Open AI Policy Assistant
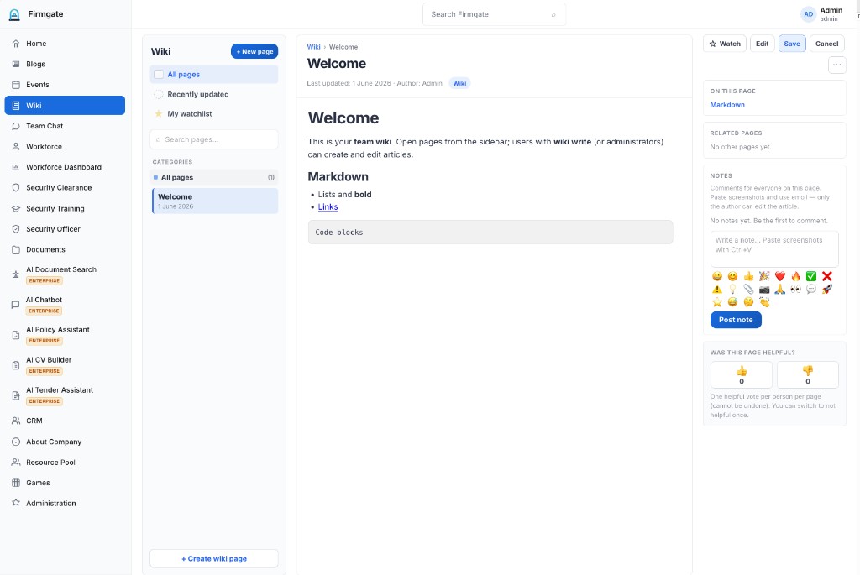The height and width of the screenshot is (575, 860). point(65,335)
